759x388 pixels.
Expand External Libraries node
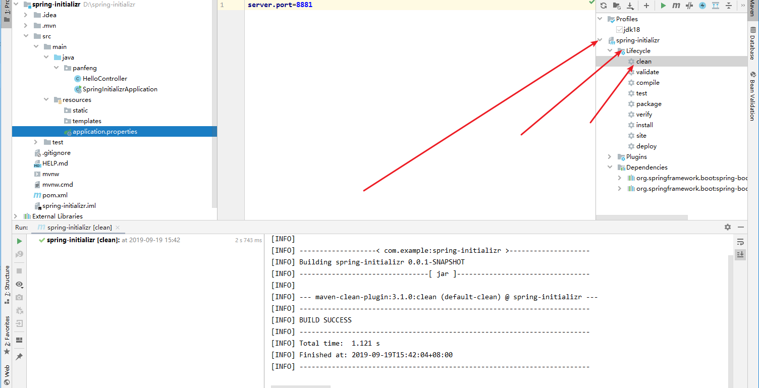16,216
